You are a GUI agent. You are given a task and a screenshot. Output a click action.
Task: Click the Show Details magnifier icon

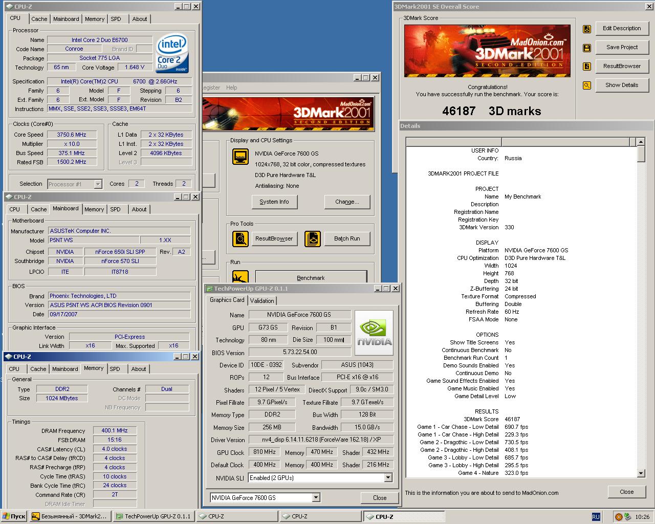click(587, 85)
